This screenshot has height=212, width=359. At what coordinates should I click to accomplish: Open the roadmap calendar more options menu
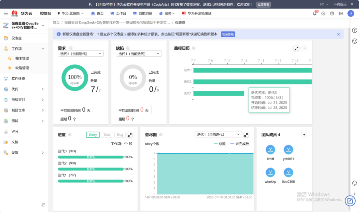coord(304,48)
